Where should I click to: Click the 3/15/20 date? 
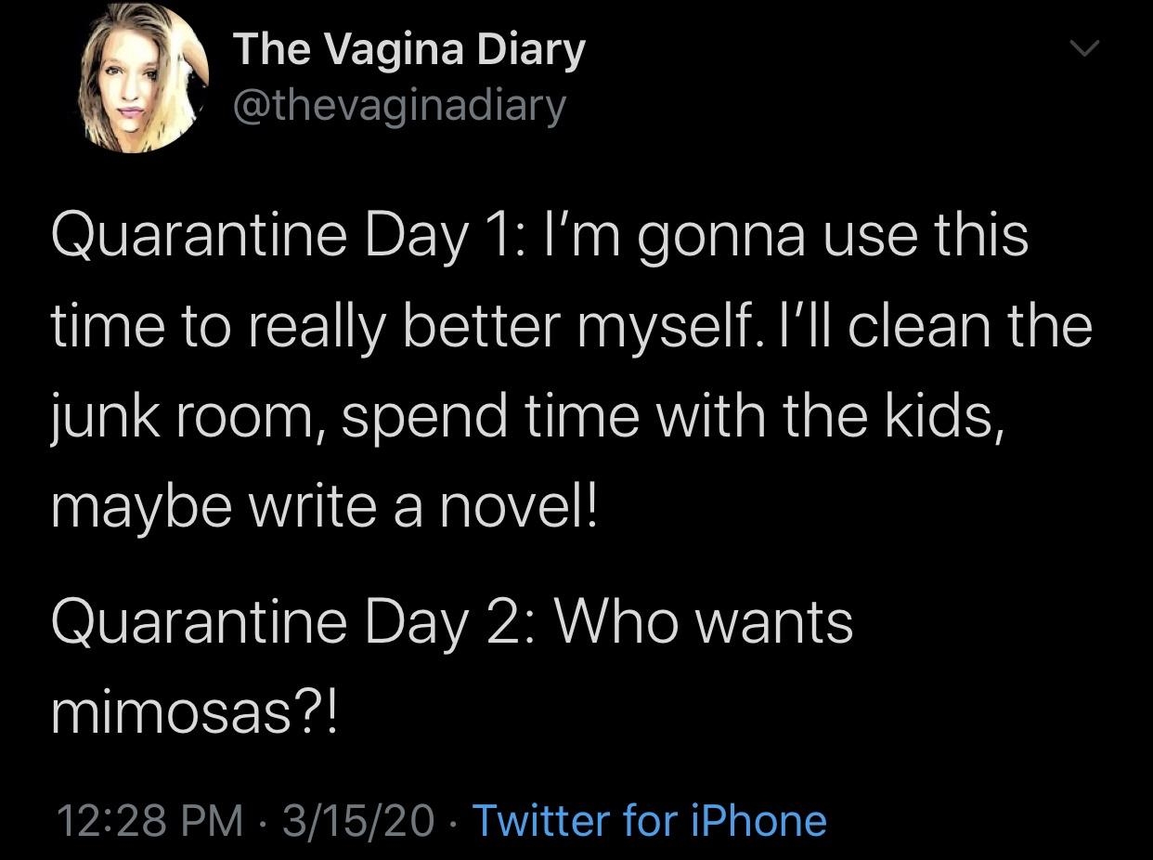pos(358,820)
